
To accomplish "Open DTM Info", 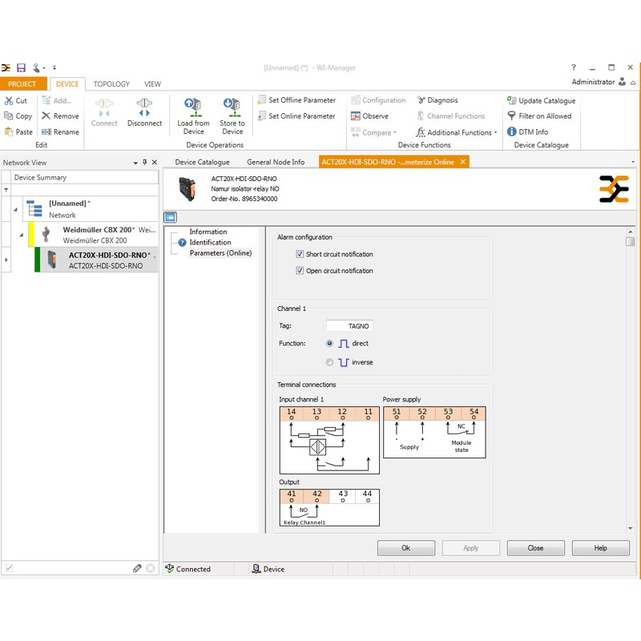I will tap(528, 132).
